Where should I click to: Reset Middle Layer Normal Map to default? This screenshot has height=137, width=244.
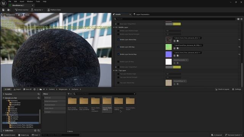point(239,54)
